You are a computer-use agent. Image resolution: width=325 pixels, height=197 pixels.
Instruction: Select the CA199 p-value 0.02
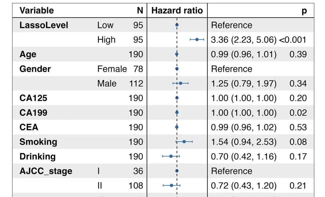click(x=298, y=113)
